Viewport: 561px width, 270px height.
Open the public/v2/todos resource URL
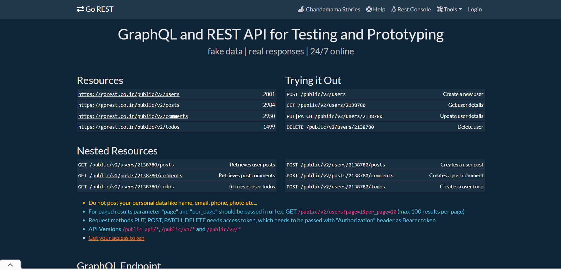129,127
